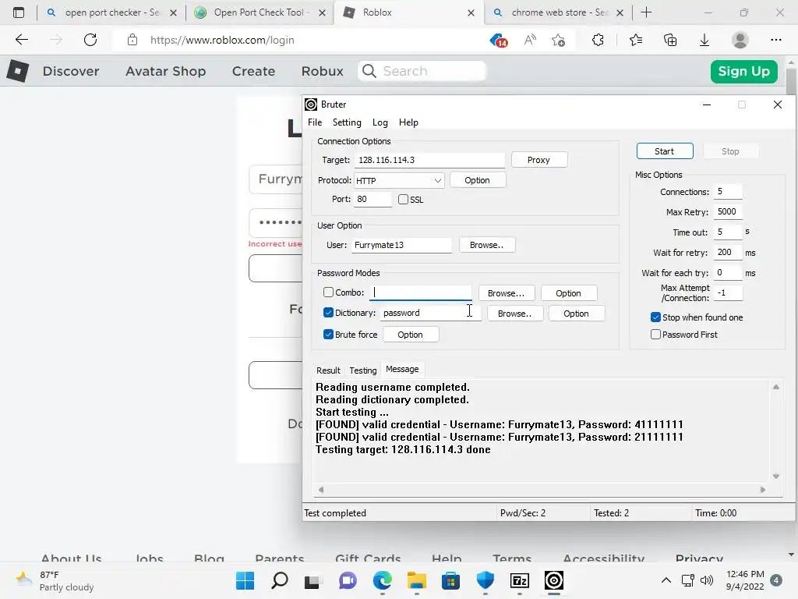The image size is (798, 599).
Task: Add this page to favorites star icon
Action: 558,40
